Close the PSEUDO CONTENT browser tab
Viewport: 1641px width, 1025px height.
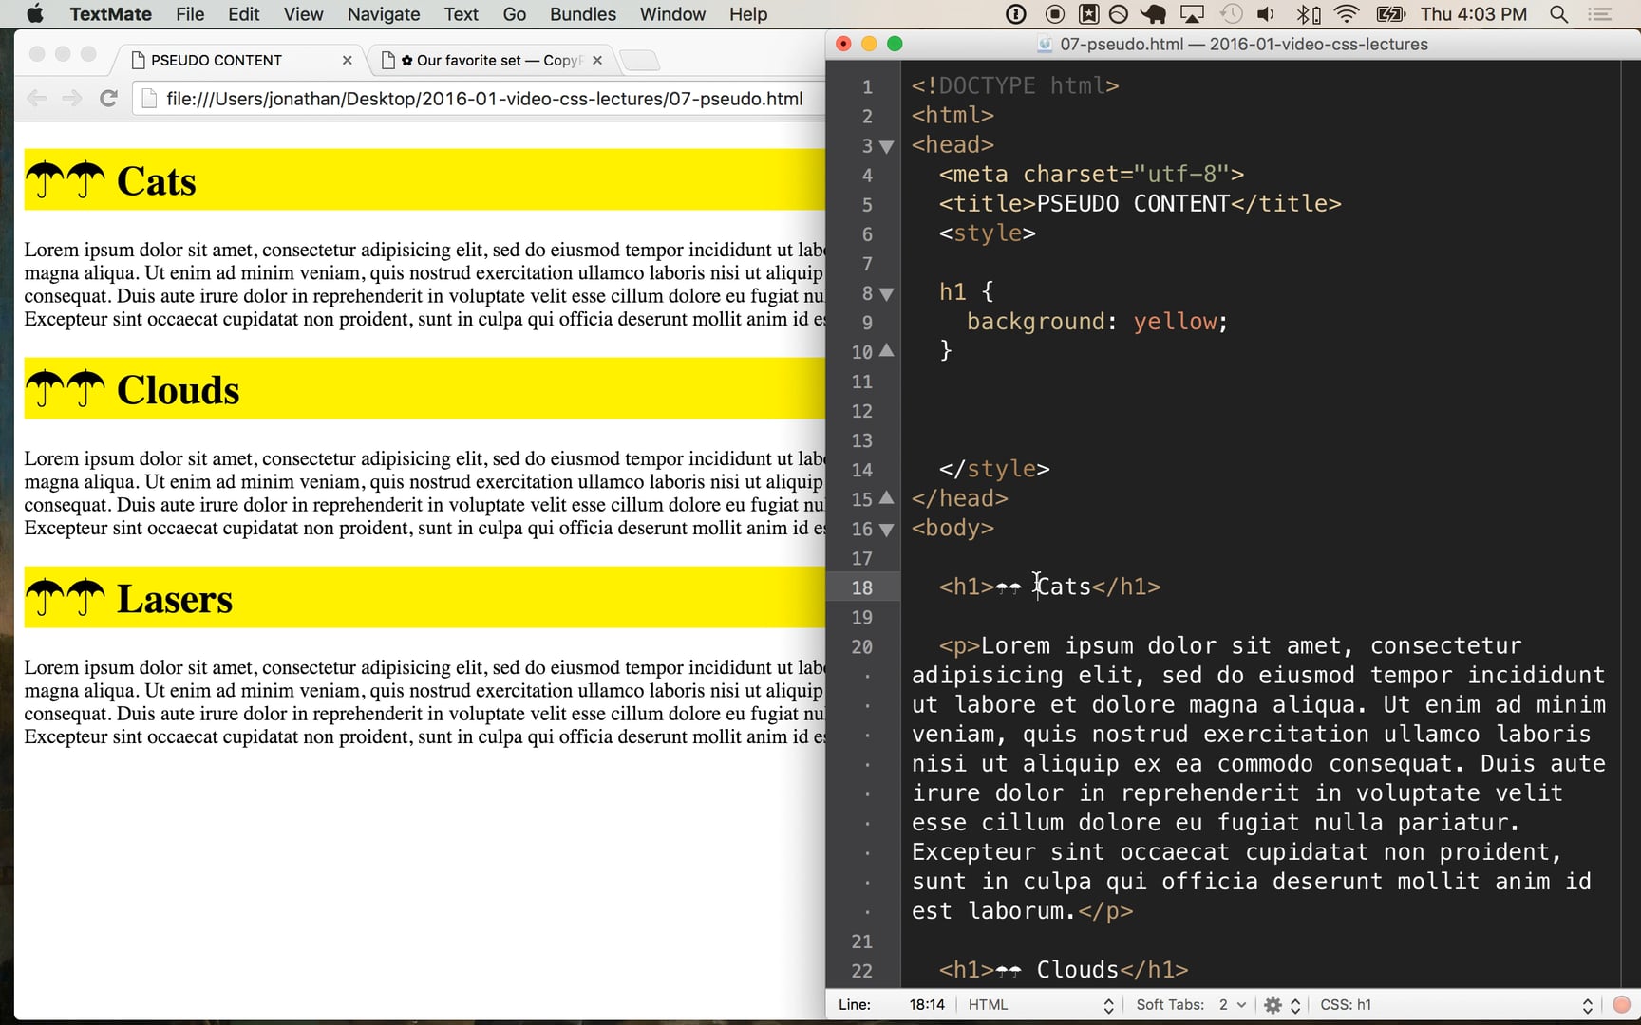pos(348,60)
